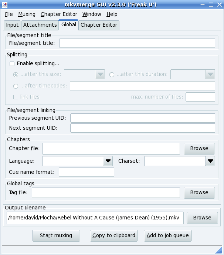Click the Start muxing button
The width and height of the screenshot is (224, 255).
(56, 236)
